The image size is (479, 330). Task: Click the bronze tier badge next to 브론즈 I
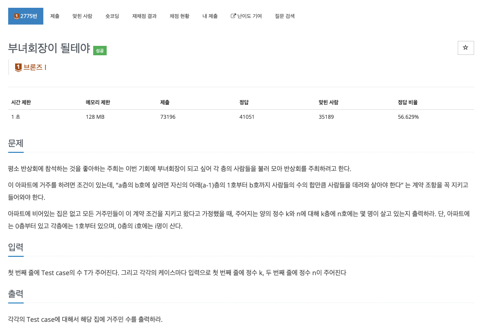click(18, 67)
